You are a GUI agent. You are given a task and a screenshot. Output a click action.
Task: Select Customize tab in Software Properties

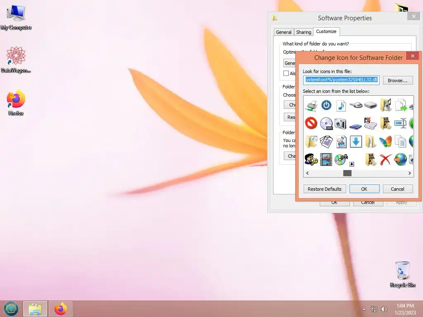[326, 31]
